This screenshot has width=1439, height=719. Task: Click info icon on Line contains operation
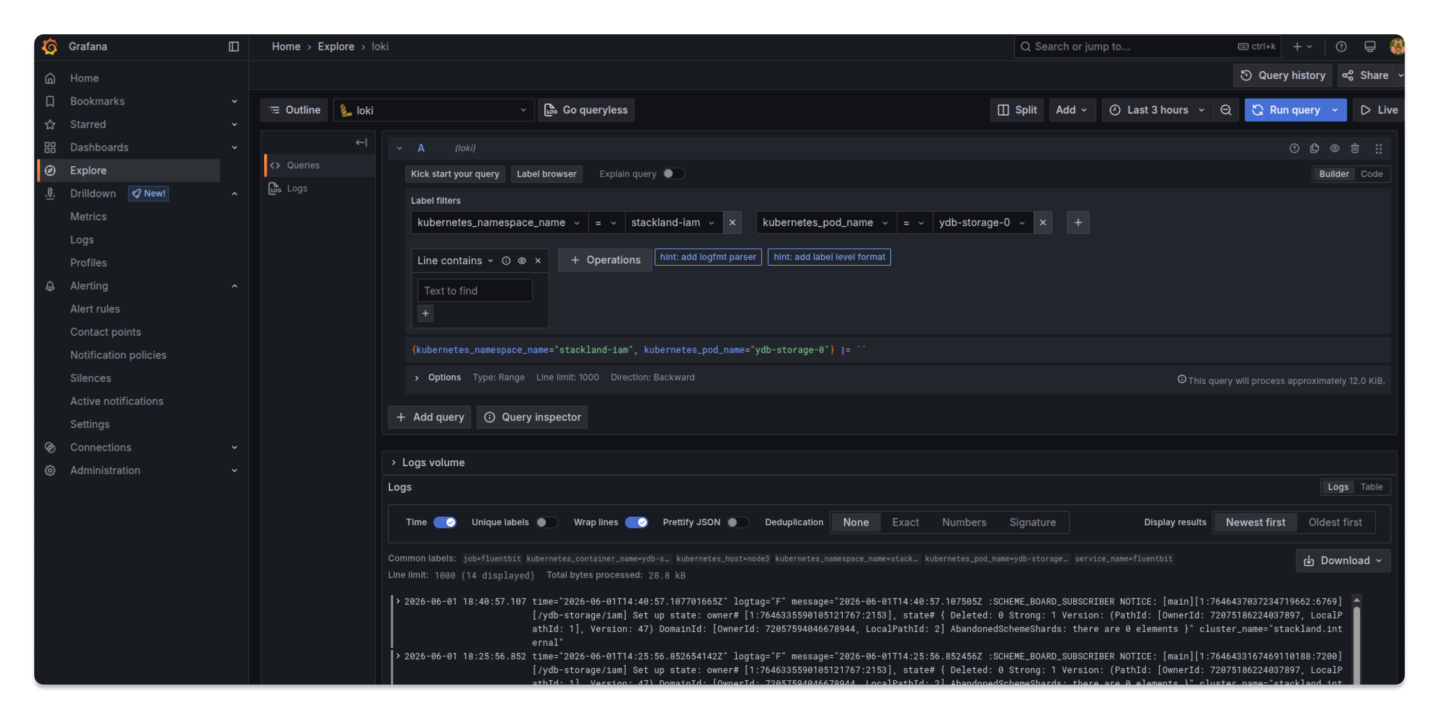click(505, 260)
